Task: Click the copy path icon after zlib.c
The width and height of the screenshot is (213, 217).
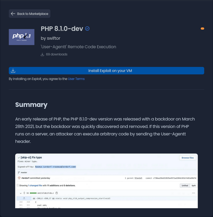Action: [x=57, y=193]
